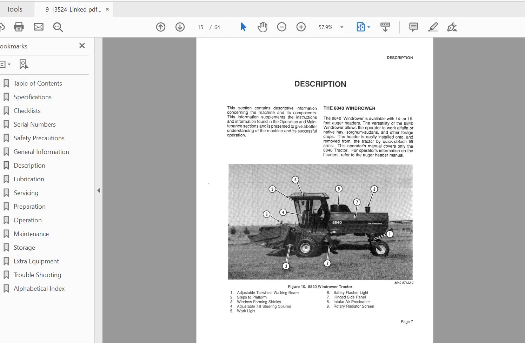
Task: Click the Page 7 footer text
Action: point(407,322)
